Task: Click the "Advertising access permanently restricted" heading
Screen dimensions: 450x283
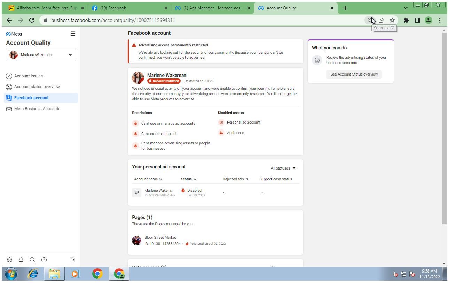Action: click(173, 45)
